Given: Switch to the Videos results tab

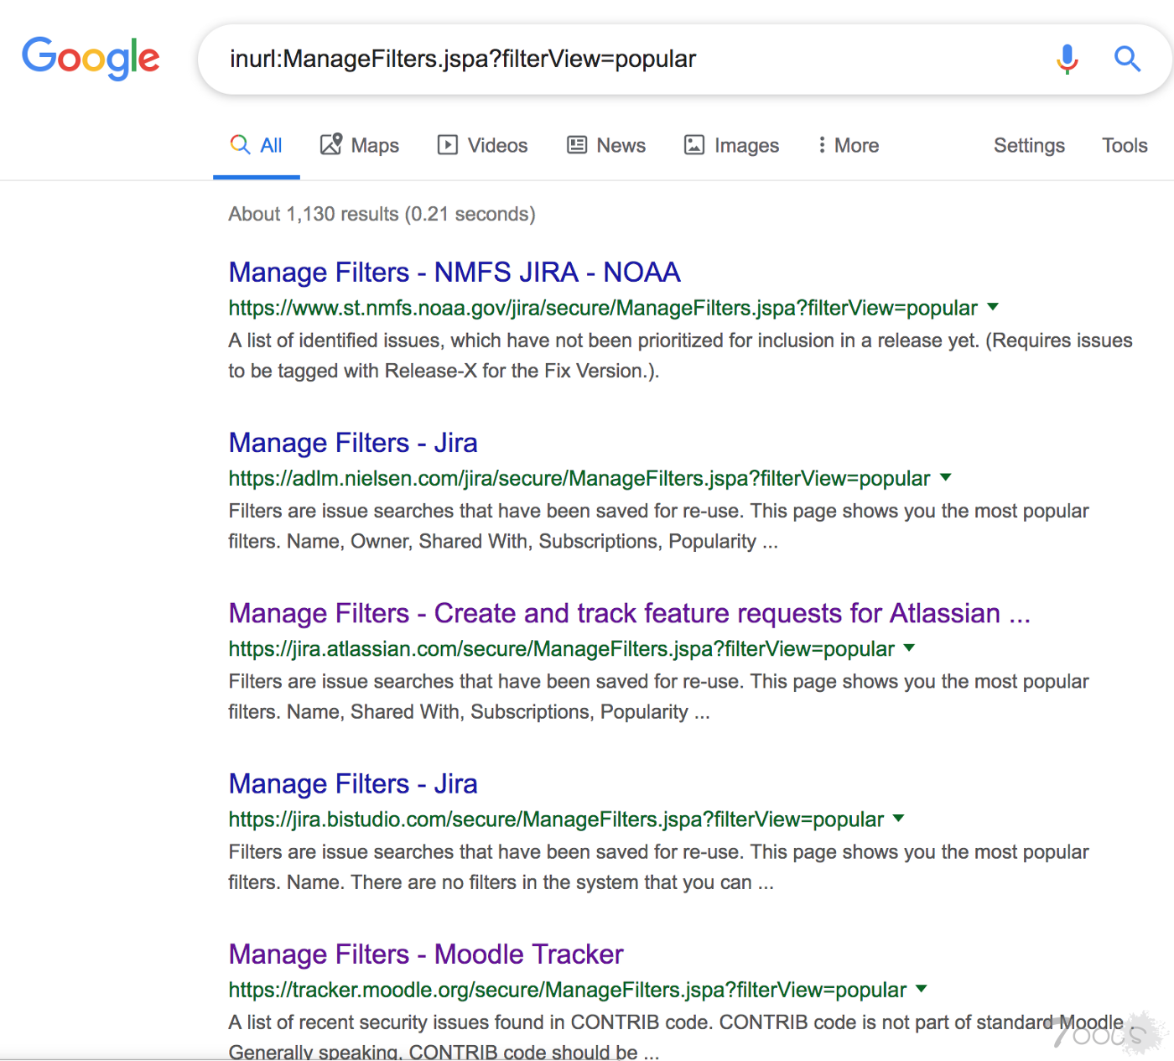Looking at the screenshot, I should 482,145.
